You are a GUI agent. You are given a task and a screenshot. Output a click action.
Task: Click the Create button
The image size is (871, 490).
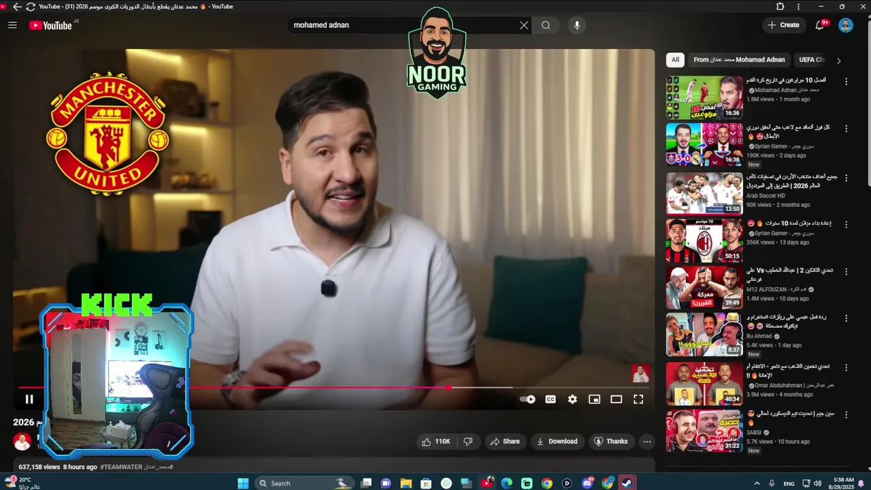pyautogui.click(x=783, y=25)
